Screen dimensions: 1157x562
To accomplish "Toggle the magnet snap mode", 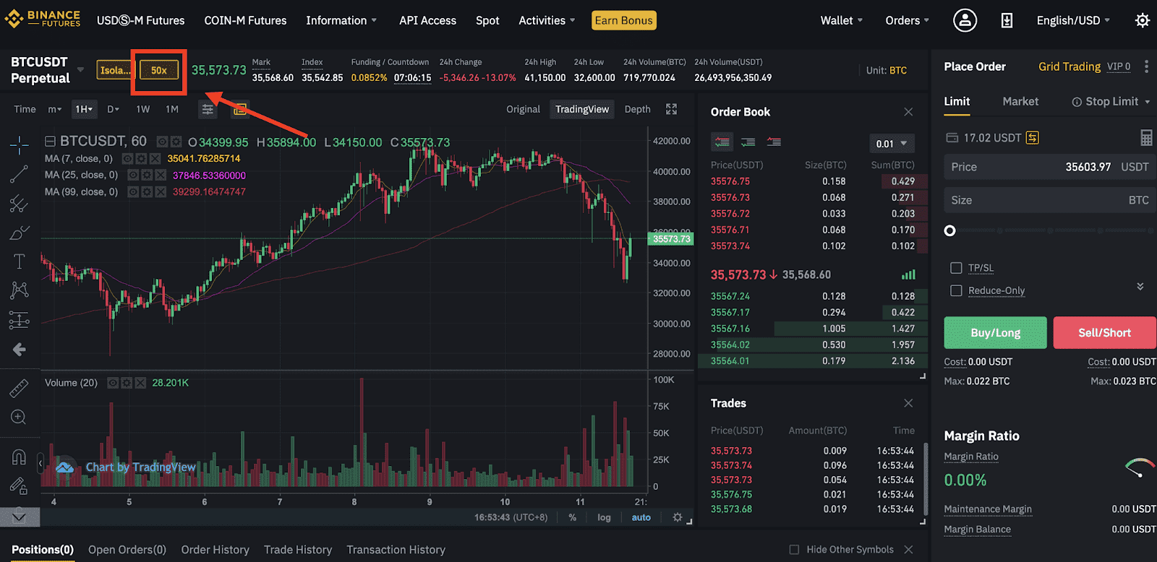I will click(x=20, y=457).
